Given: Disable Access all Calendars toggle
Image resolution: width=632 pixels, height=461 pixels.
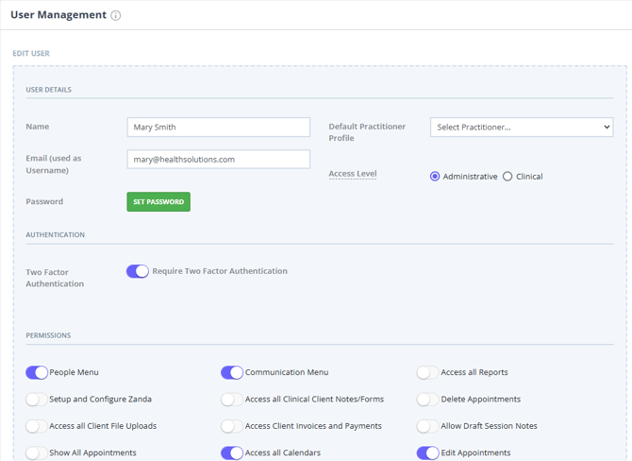Looking at the screenshot, I should click(232, 453).
